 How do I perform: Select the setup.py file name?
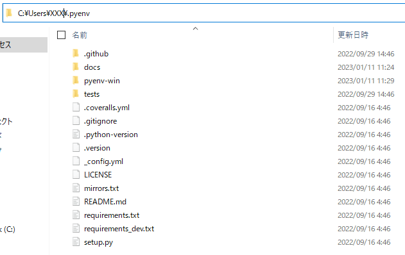tap(98, 242)
